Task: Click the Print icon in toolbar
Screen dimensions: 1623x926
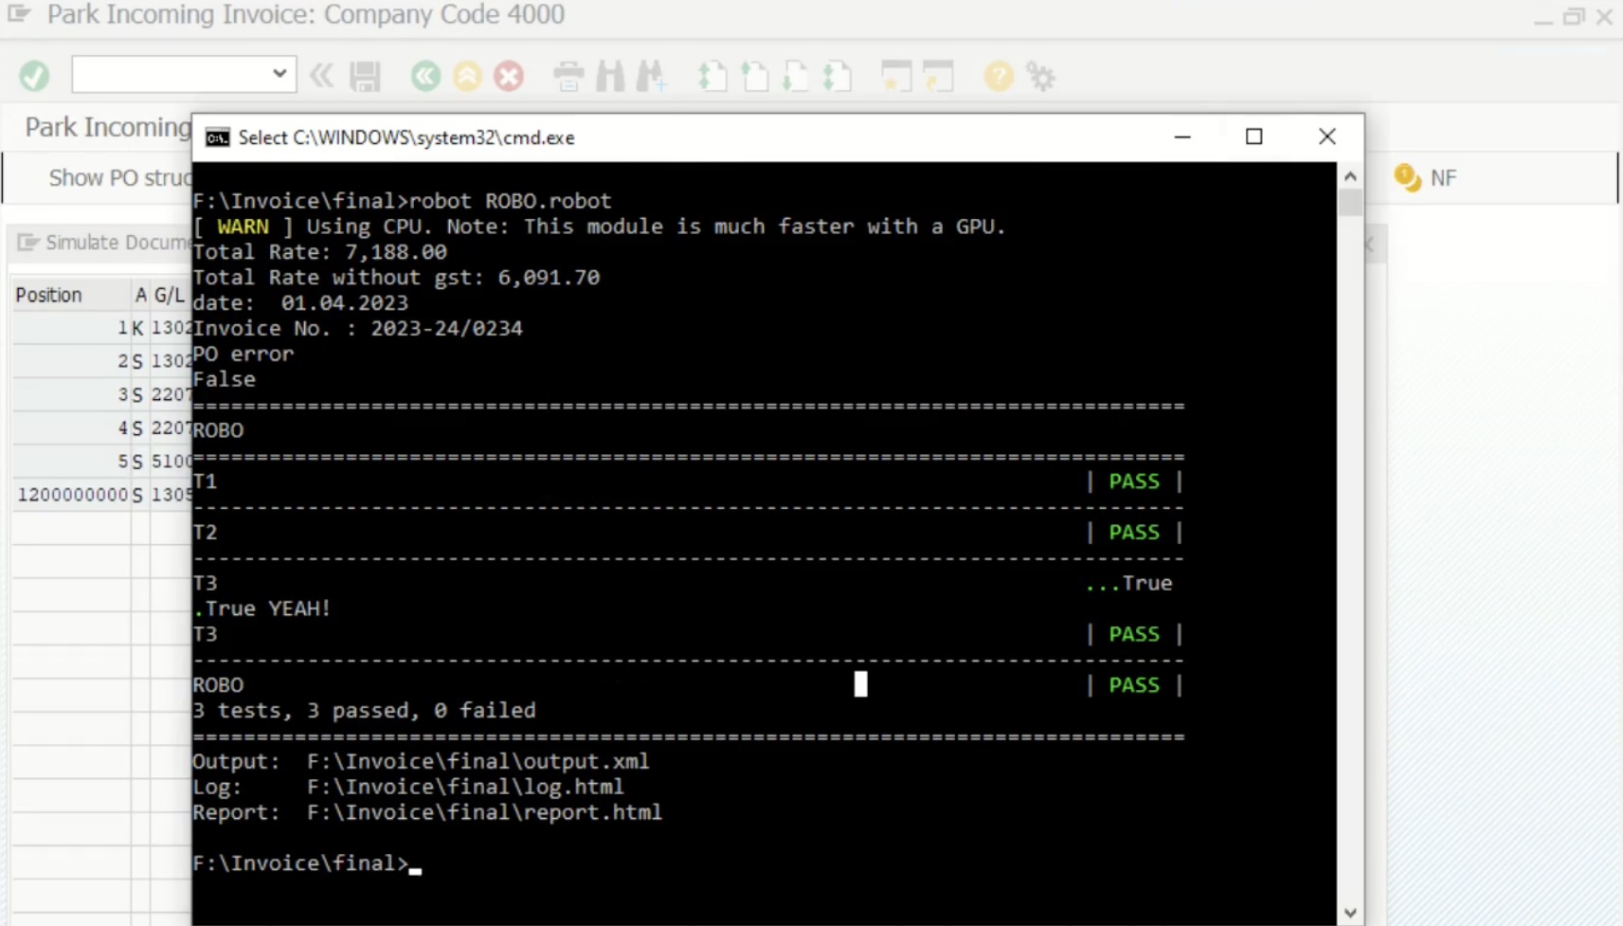Action: [x=568, y=76]
